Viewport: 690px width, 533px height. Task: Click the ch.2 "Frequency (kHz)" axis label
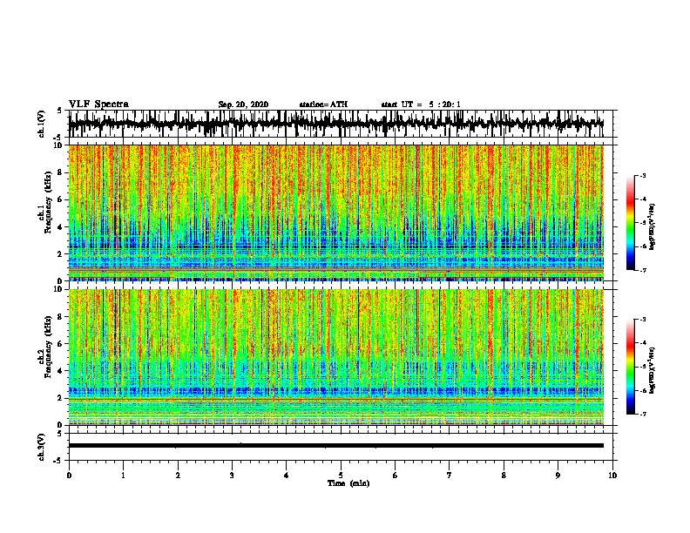coord(48,347)
